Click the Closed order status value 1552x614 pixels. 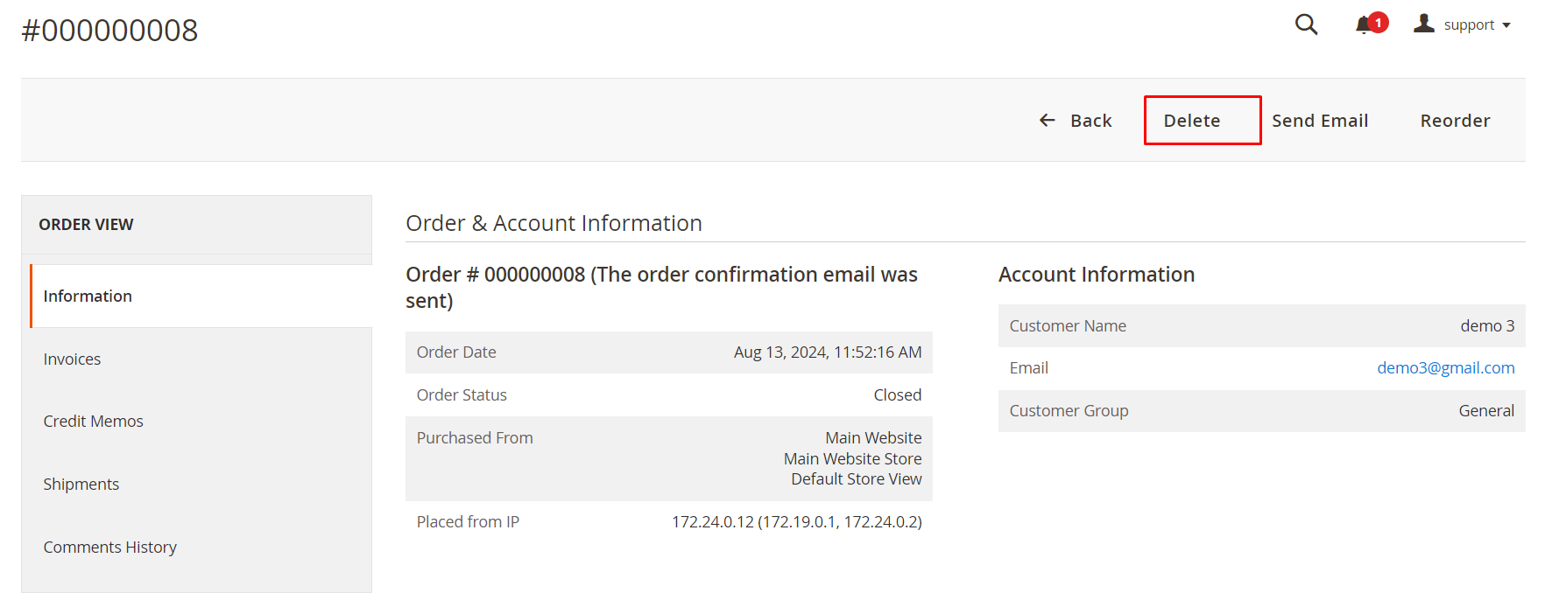[897, 395]
